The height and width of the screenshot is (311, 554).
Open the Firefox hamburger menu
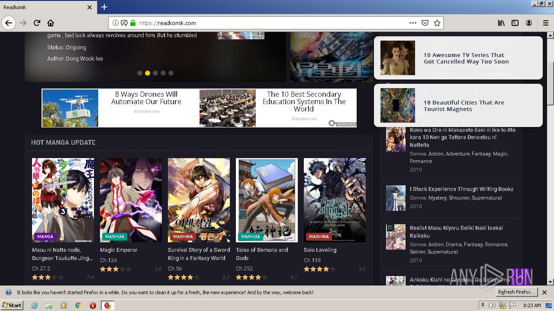545,23
